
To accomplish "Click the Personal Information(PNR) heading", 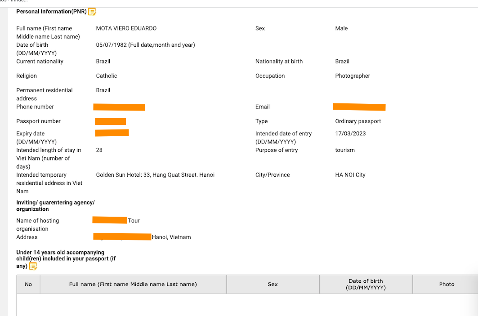I will pyautogui.click(x=52, y=12).
